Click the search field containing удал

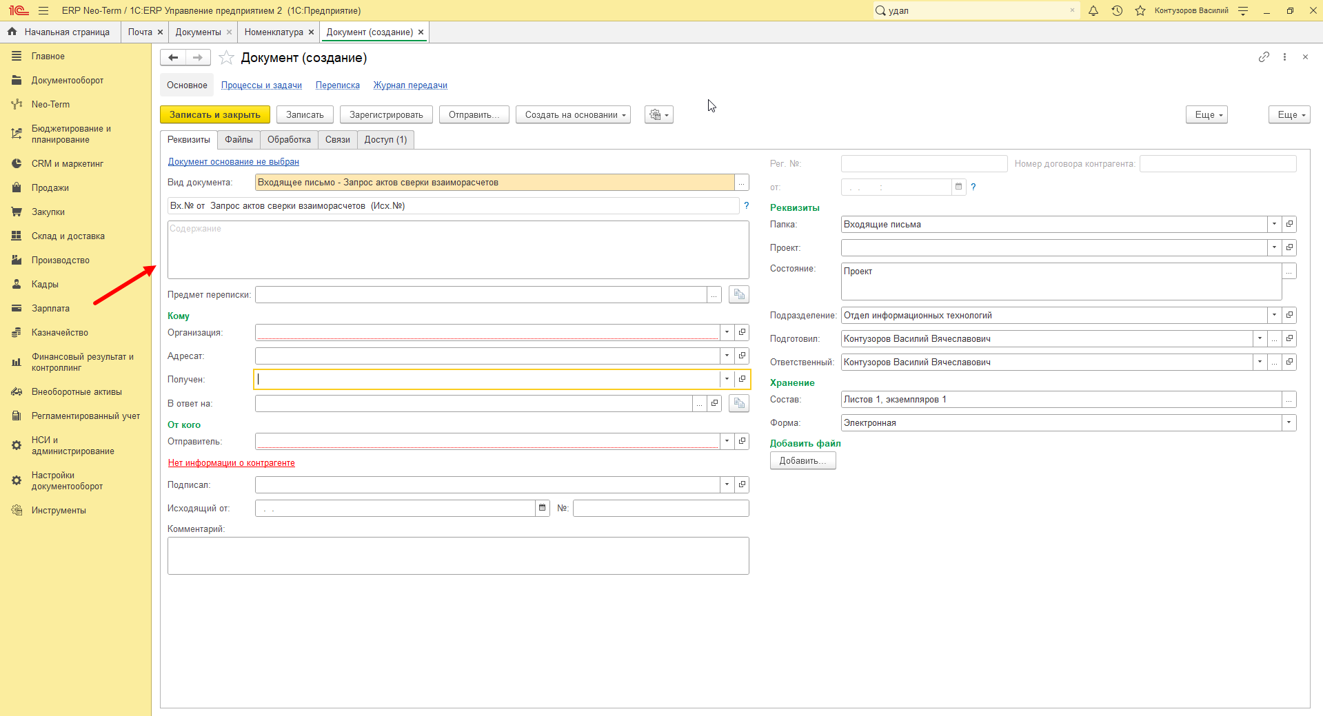[976, 10]
